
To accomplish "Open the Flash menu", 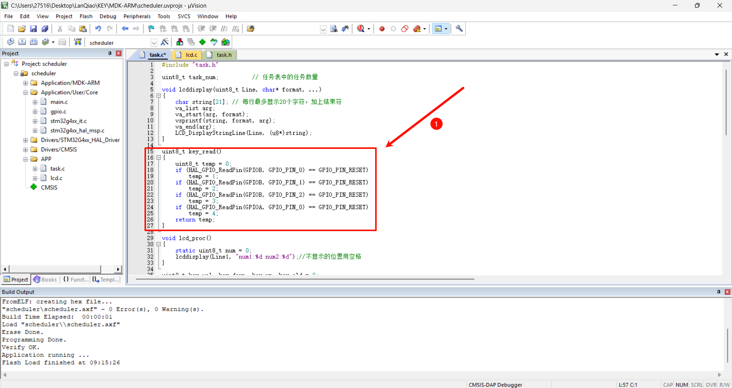I will point(86,16).
